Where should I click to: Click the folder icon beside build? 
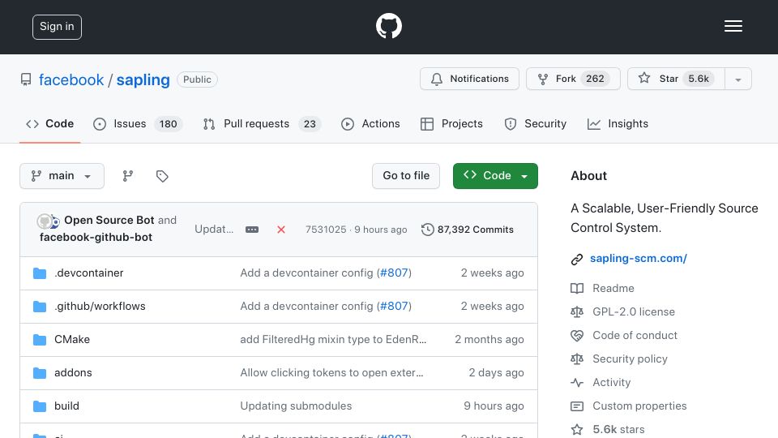tap(40, 406)
